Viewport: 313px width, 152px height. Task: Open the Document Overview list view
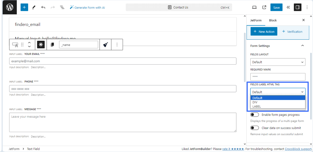coord(62,7)
